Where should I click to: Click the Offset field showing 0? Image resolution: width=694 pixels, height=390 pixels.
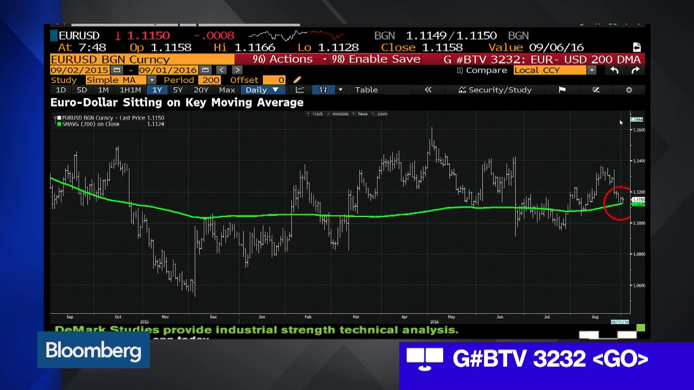(x=274, y=80)
